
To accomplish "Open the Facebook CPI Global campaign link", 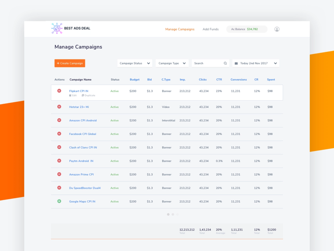I will point(83,134).
